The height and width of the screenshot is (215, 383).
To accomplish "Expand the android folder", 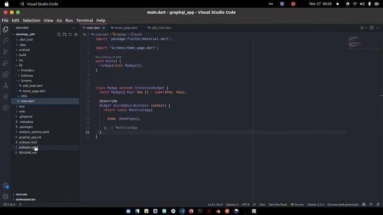I will [x=25, y=50].
